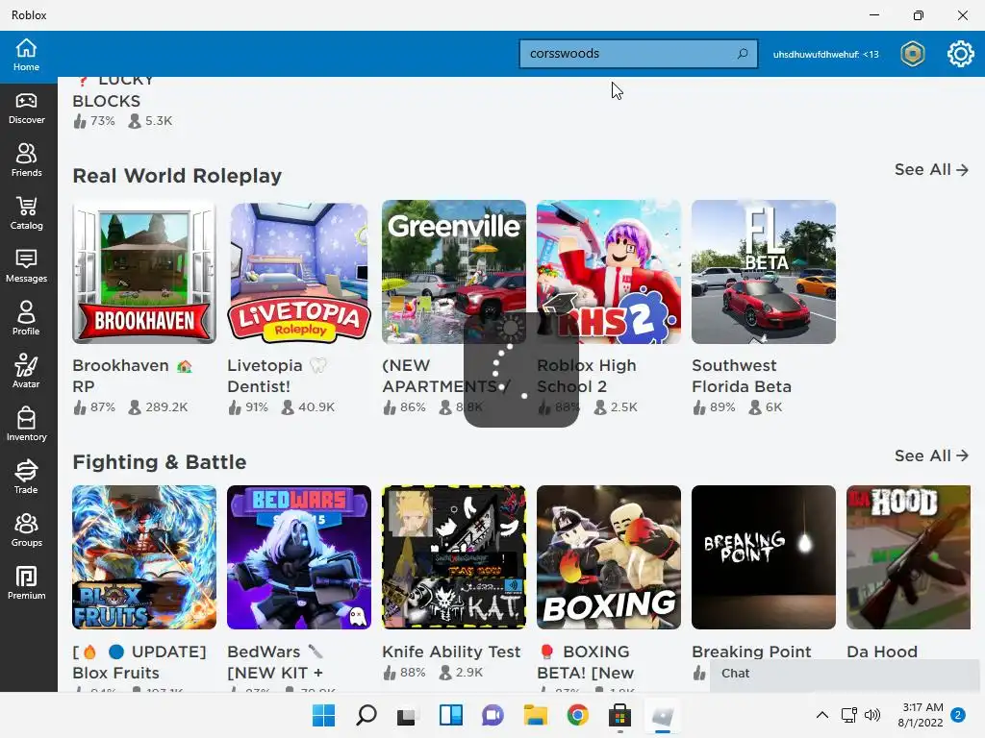Open the Knife Ability Test thumbnail
Viewport: 985px width, 738px height.
tap(454, 557)
